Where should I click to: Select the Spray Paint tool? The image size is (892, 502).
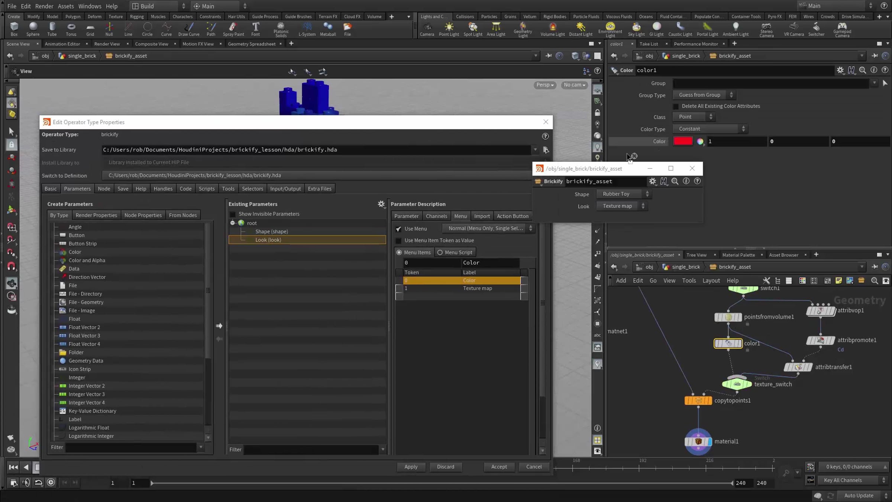pos(233,29)
